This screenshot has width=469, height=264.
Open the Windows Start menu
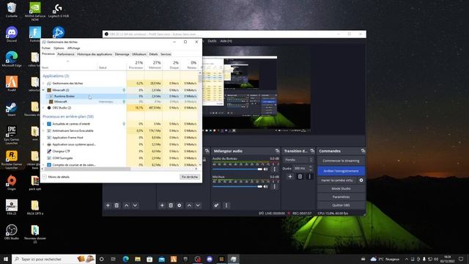click(x=5, y=259)
